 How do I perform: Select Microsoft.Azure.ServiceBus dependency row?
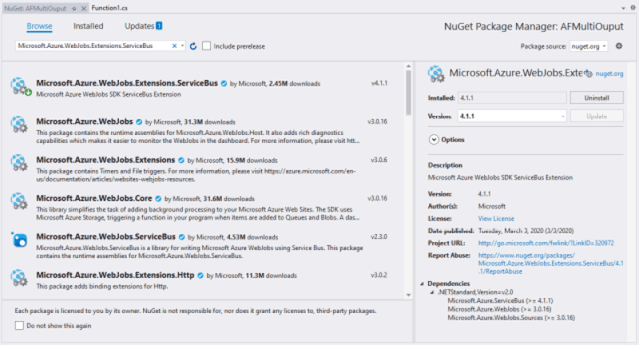coord(500,300)
